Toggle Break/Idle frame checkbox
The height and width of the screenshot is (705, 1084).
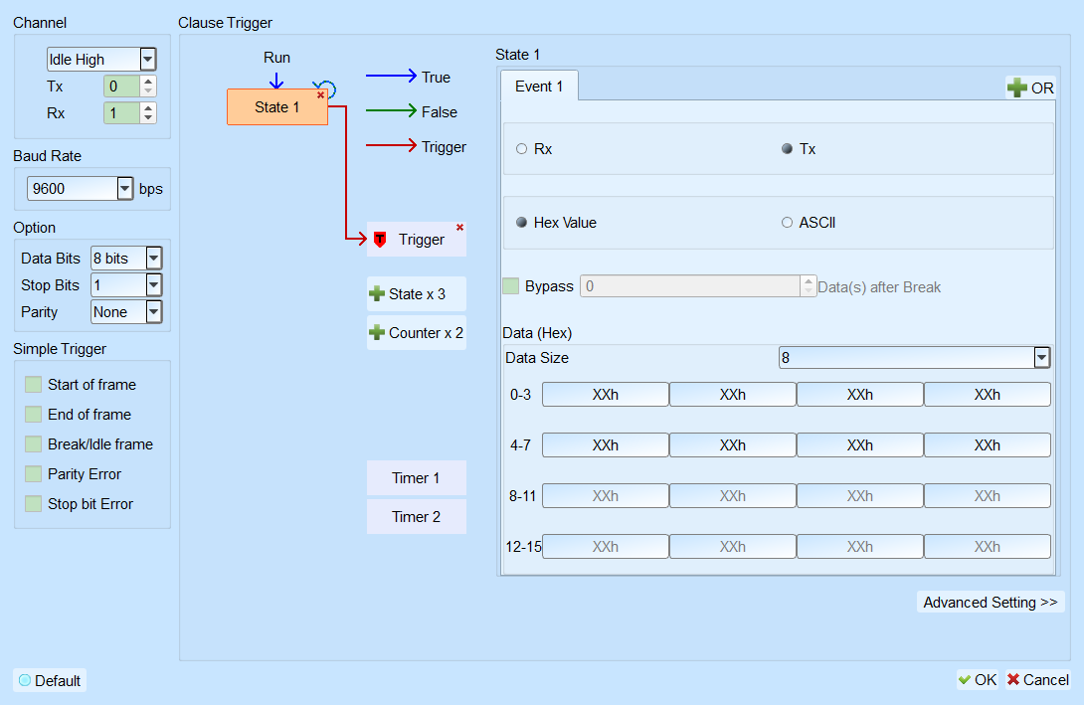click(33, 443)
